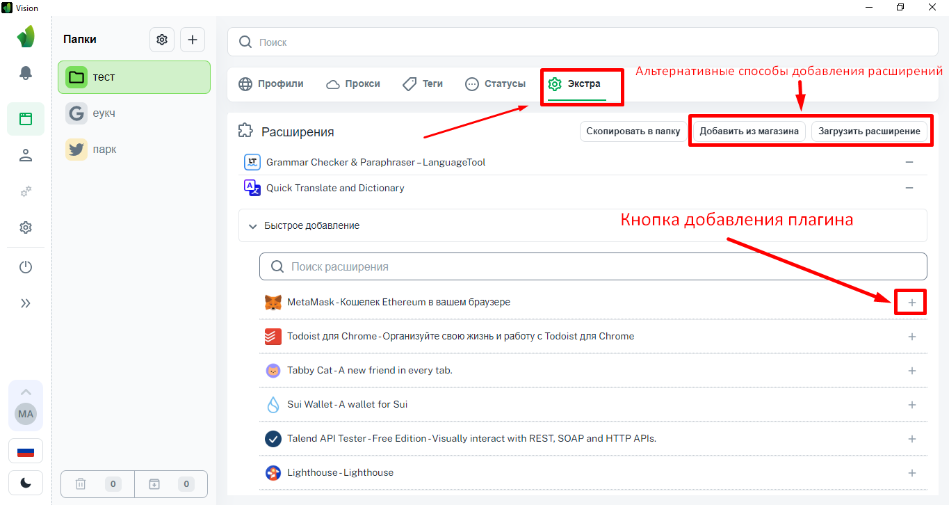Click the Grammar Checker & Paraphraser LanguageTool row

pyautogui.click(x=583, y=162)
